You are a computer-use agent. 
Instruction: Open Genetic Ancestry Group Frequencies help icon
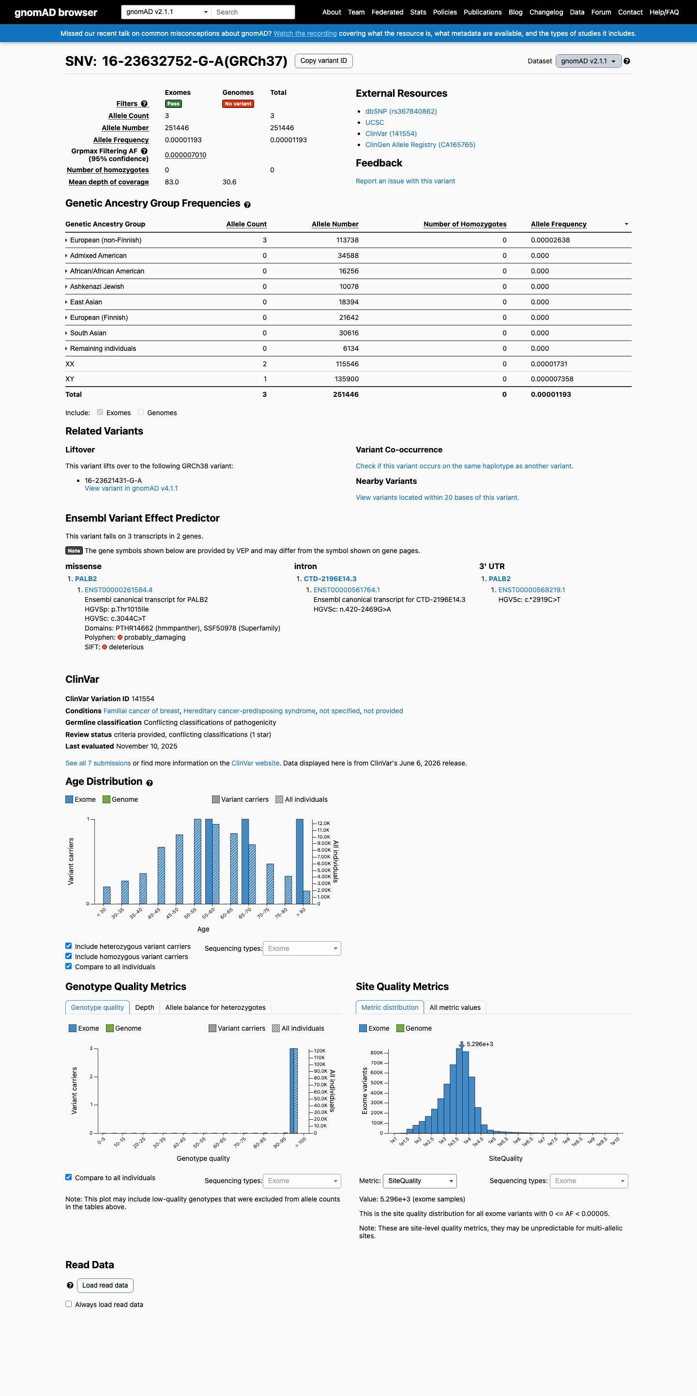click(x=247, y=205)
